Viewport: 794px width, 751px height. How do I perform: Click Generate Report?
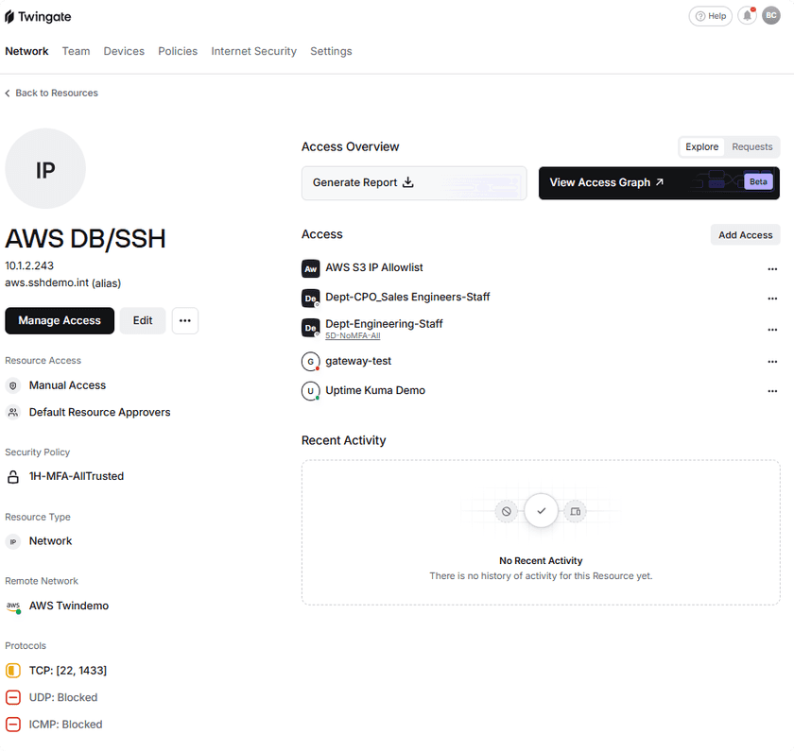[414, 182]
